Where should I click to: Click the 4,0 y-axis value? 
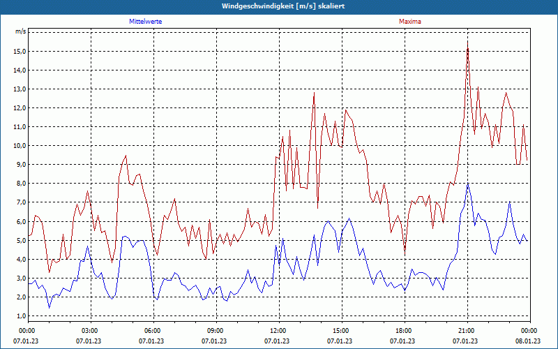(21, 259)
